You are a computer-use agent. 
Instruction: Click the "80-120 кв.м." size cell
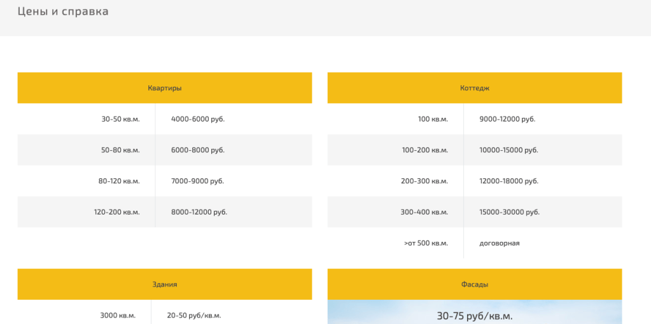click(x=119, y=181)
